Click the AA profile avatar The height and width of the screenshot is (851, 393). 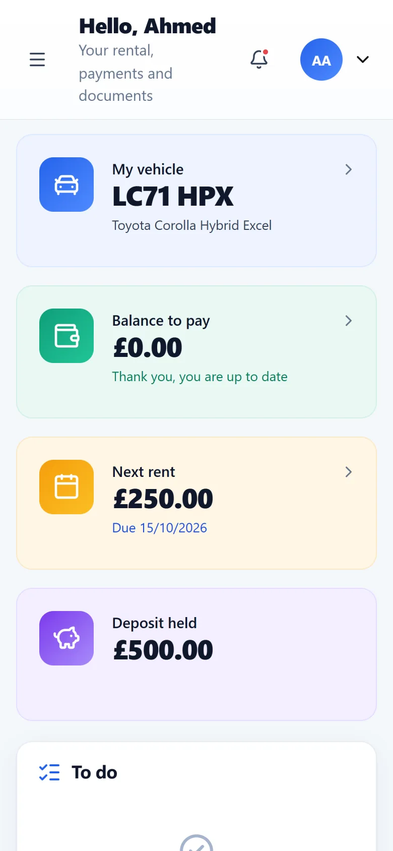(x=321, y=59)
